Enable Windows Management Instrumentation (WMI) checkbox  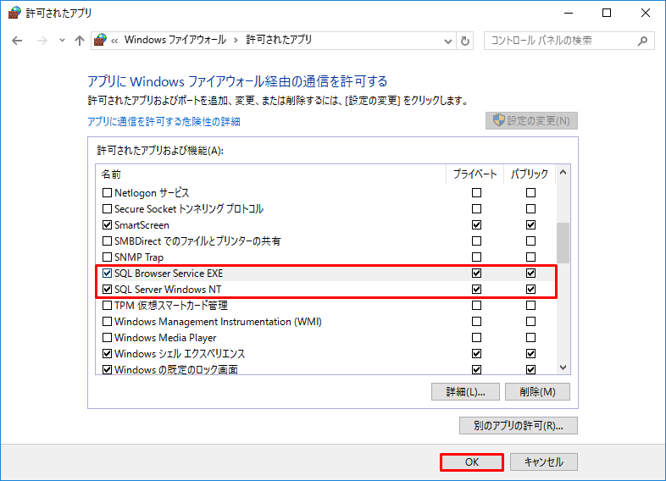[107, 322]
